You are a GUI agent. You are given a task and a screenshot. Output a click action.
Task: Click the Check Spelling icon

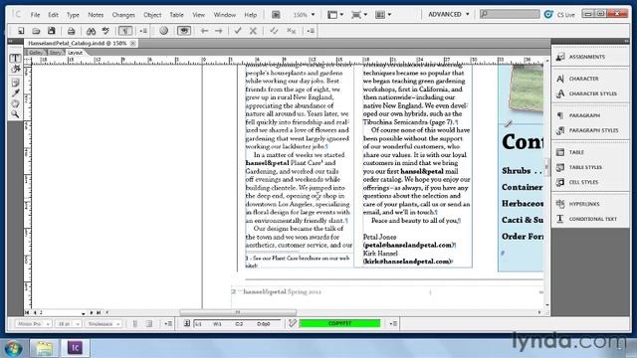(106, 31)
